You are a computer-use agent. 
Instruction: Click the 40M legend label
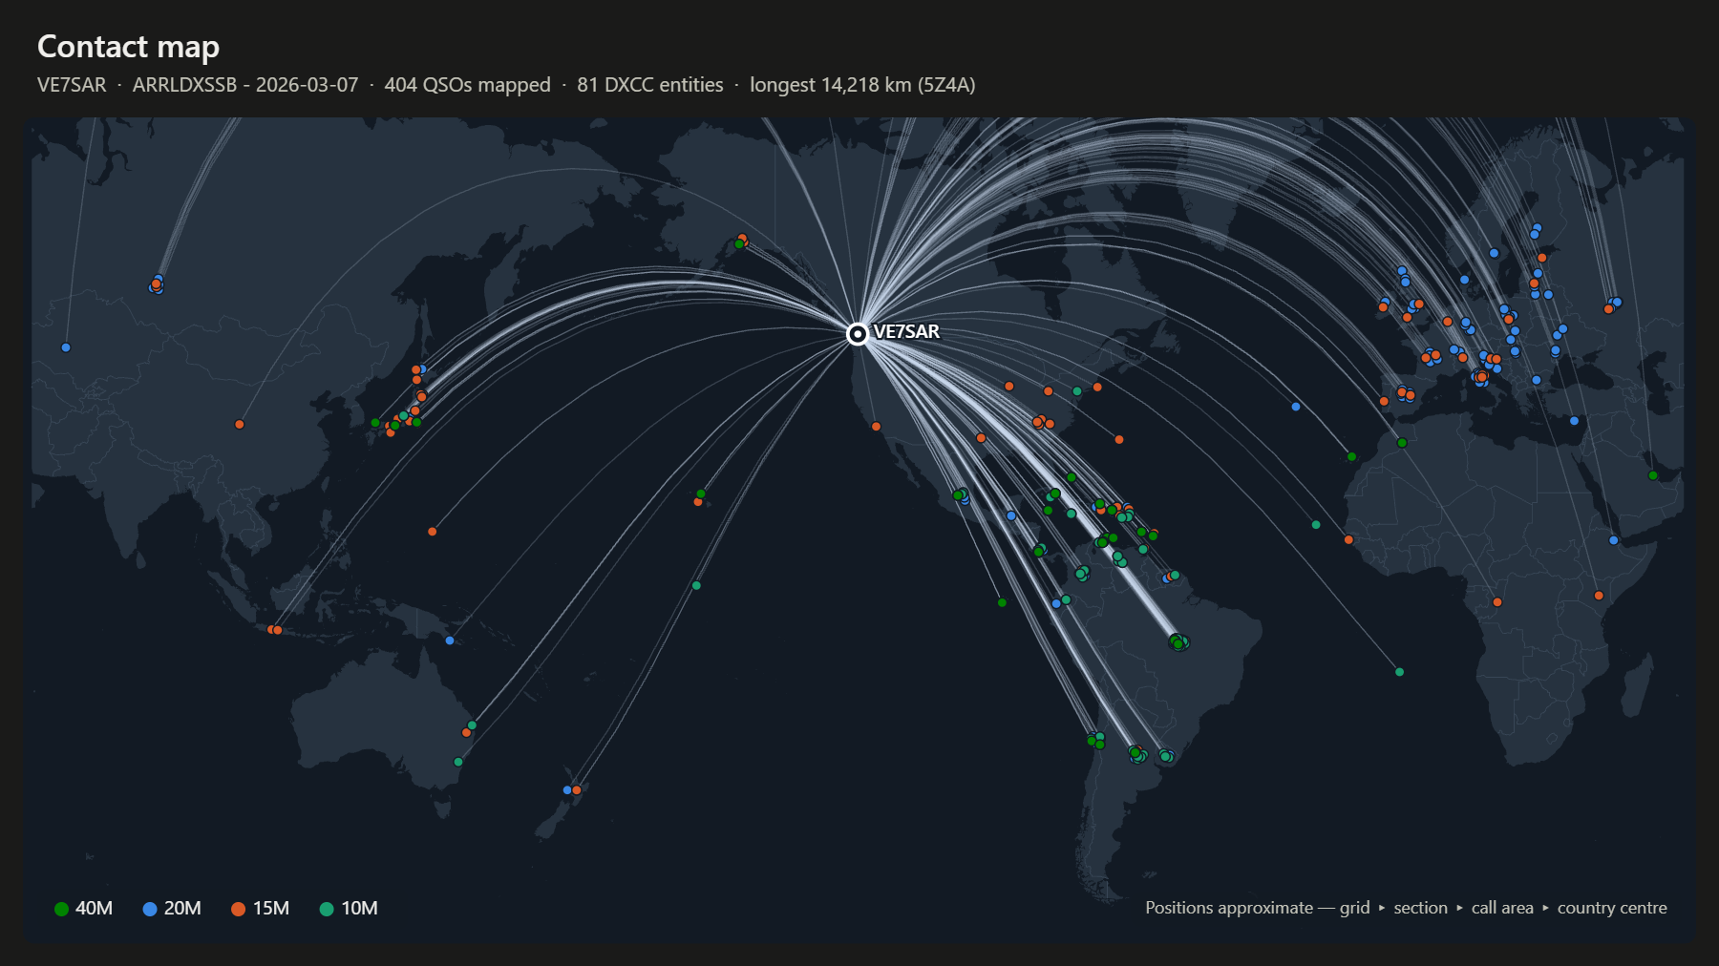[94, 909]
